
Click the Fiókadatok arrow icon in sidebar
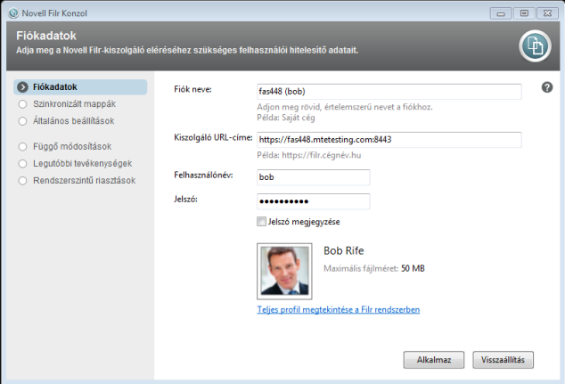tap(23, 87)
